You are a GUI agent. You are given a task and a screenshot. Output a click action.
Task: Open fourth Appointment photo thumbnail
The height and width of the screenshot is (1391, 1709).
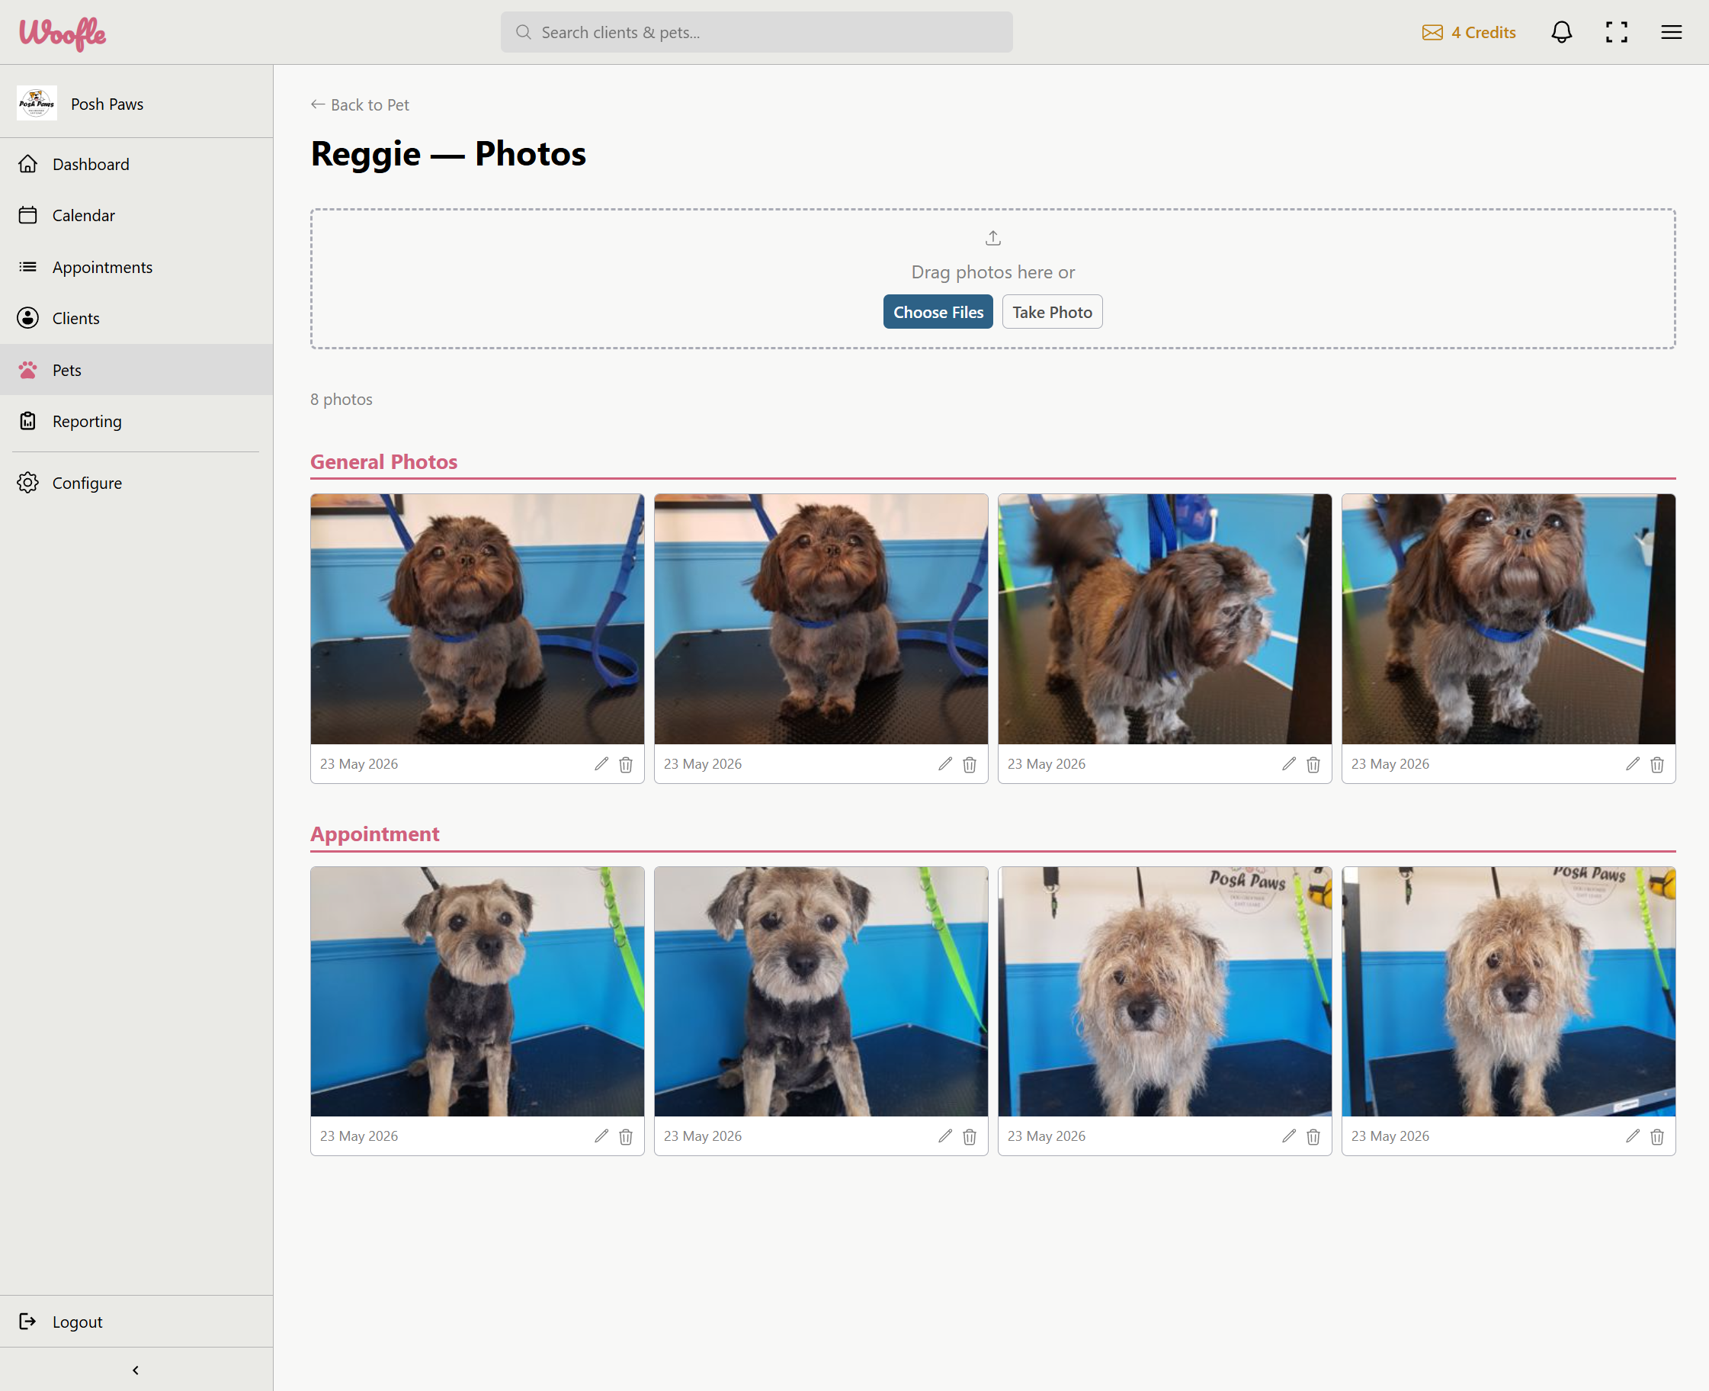(1508, 991)
